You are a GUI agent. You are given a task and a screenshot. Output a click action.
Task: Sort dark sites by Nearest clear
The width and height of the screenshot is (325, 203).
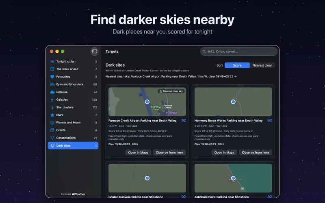(262, 65)
